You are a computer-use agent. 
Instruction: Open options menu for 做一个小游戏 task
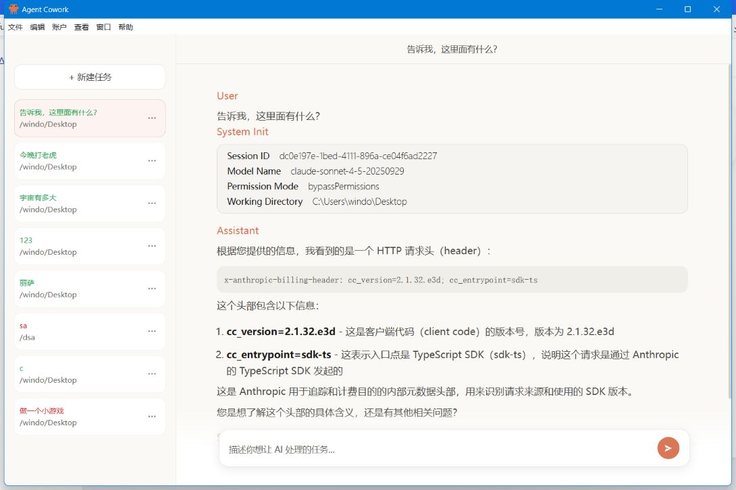pos(152,417)
